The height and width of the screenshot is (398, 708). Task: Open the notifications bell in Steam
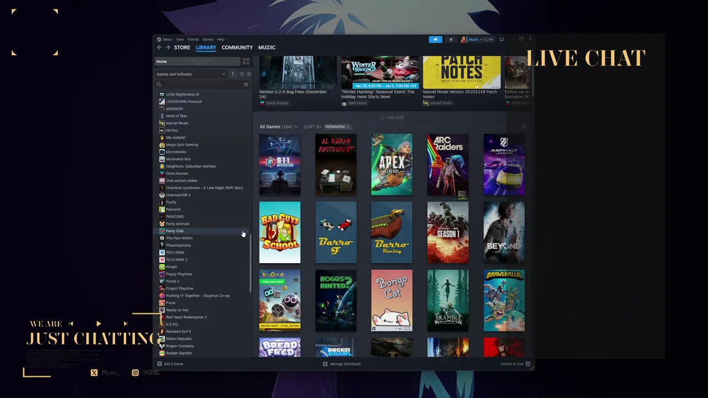coord(451,39)
